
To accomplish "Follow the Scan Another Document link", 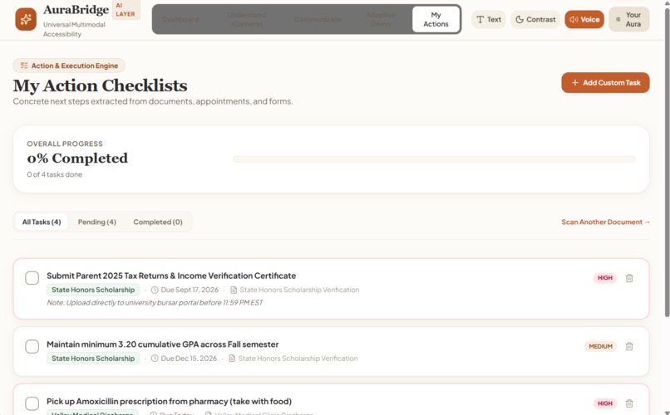I will point(605,222).
